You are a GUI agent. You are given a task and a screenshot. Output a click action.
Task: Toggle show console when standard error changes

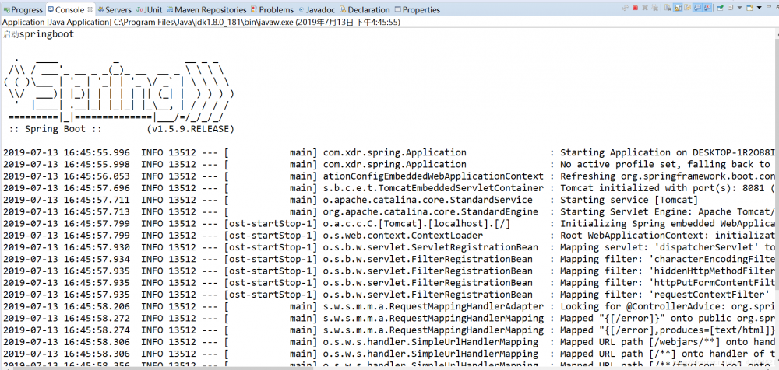tap(707, 8)
